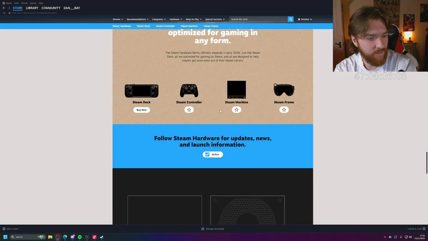Switch to the COMMUNITY tab
Screen dimensions: 428x241
pyautogui.click(x=51, y=8)
